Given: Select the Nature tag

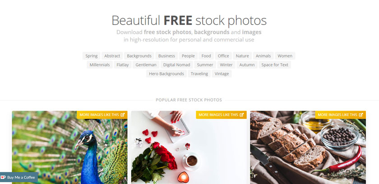Looking at the screenshot, I should (242, 56).
